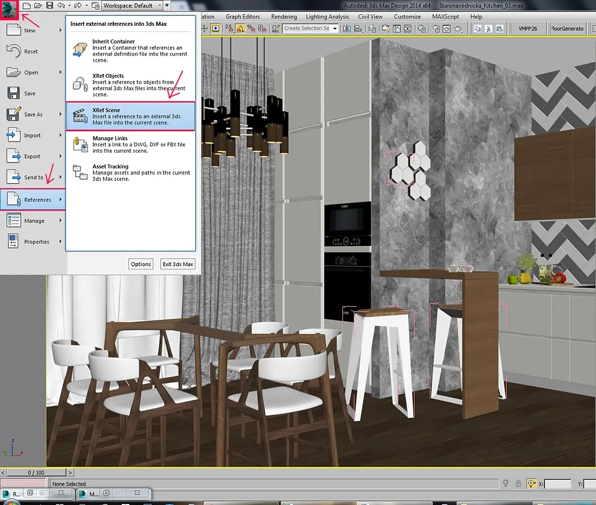596x505 pixels.
Task: Click the pink MAXScript mini listener
Action: pos(23,483)
